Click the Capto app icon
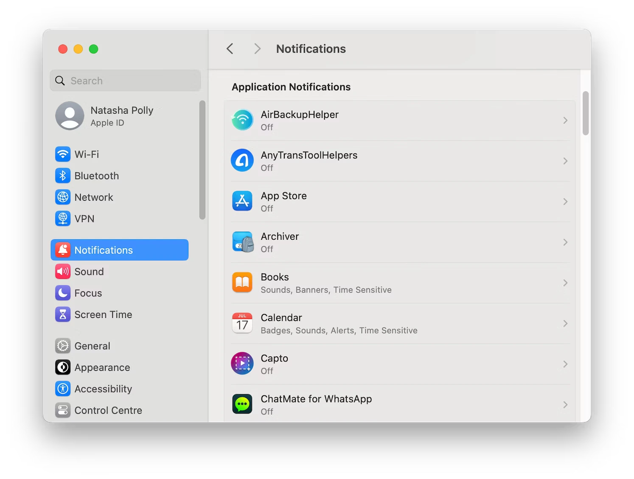 click(x=242, y=364)
